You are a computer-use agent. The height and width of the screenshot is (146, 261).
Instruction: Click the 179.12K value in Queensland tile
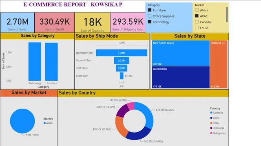pos(157,86)
